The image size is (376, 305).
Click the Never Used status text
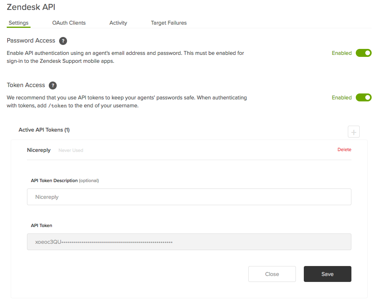(x=71, y=150)
